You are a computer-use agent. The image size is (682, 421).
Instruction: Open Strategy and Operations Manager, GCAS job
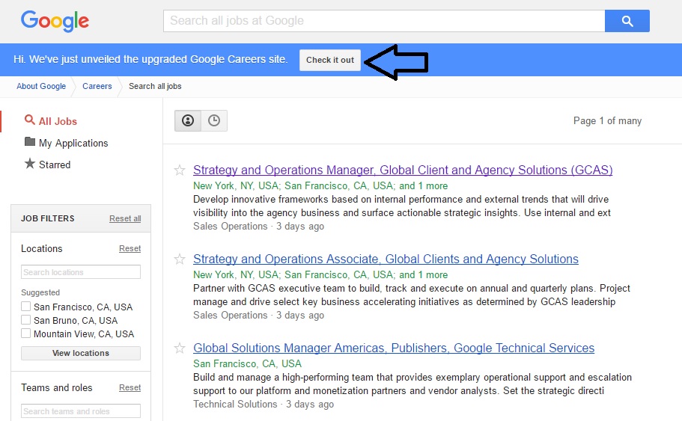point(403,170)
